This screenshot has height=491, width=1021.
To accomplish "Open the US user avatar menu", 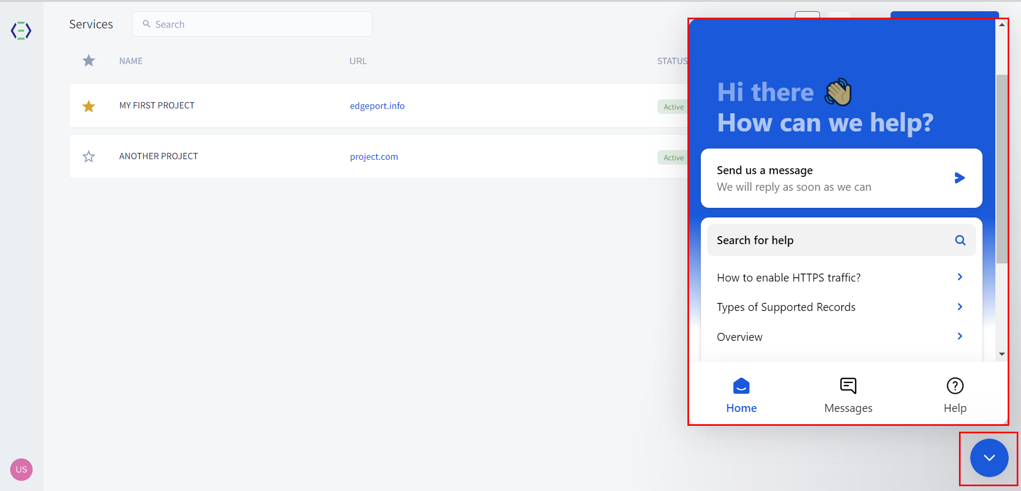I will tap(21, 470).
